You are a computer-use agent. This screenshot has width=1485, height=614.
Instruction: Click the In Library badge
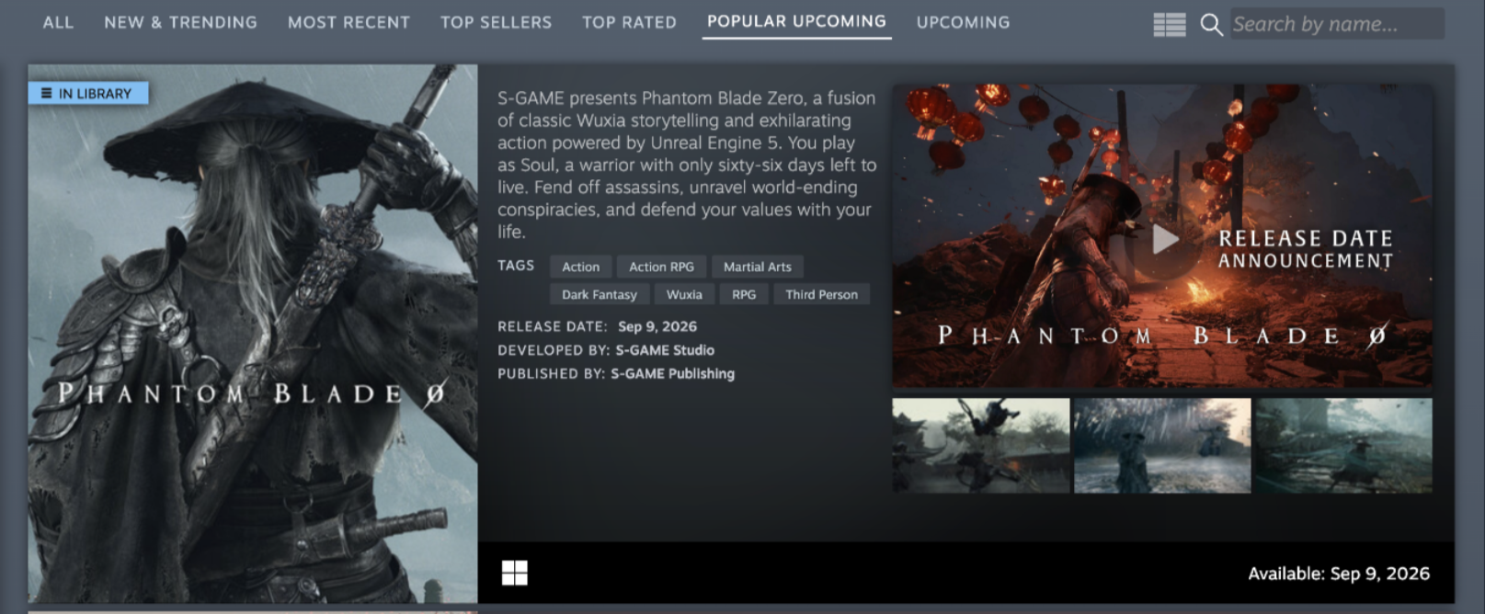point(87,93)
